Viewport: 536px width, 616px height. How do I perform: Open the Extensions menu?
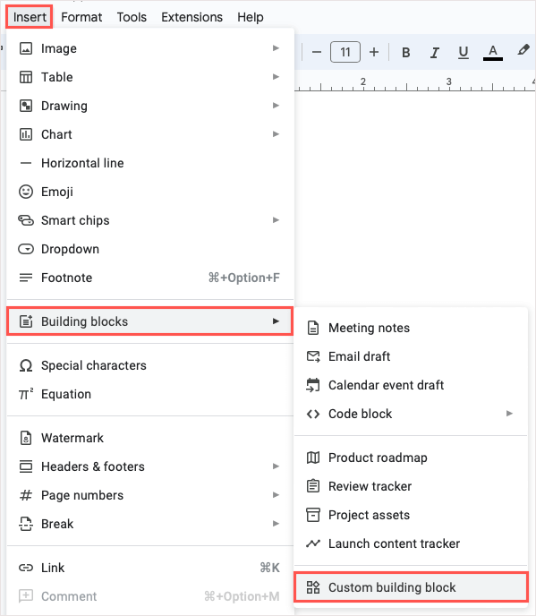pos(191,17)
